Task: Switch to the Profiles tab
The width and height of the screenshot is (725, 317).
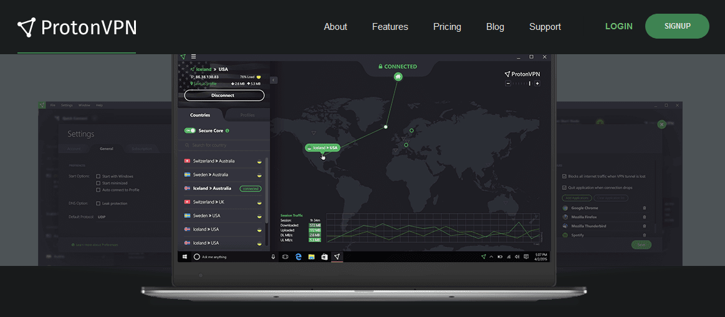Action: (x=247, y=115)
